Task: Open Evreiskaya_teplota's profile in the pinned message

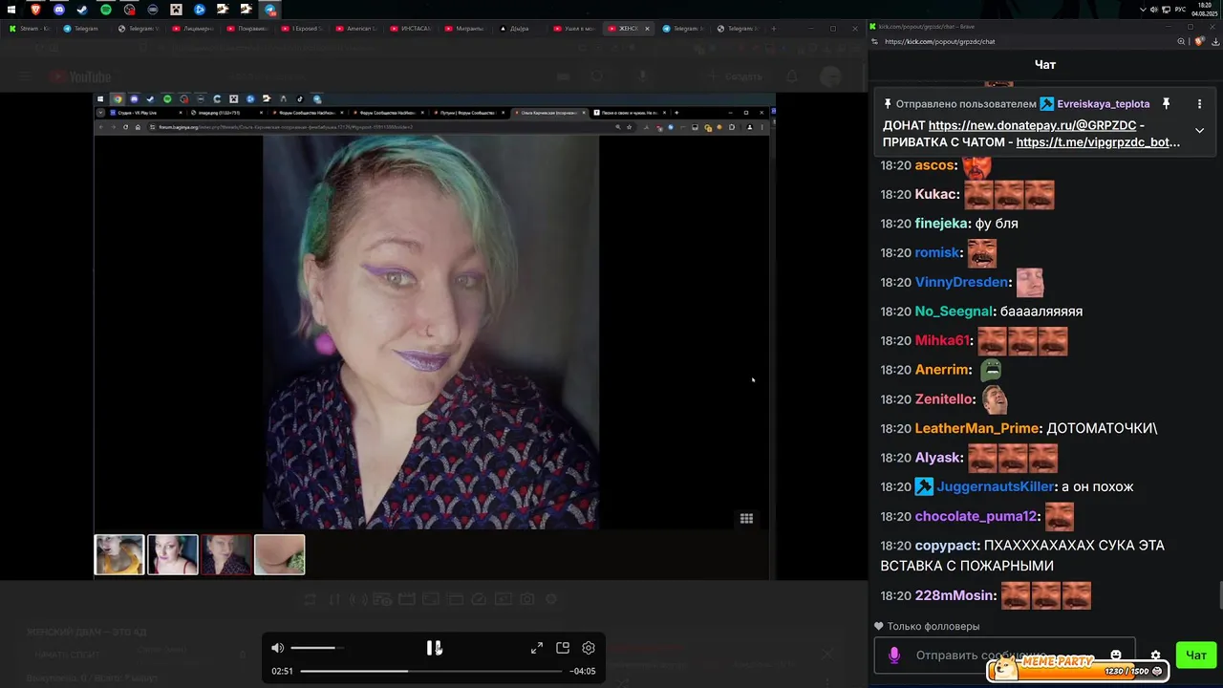Action: point(1103,103)
